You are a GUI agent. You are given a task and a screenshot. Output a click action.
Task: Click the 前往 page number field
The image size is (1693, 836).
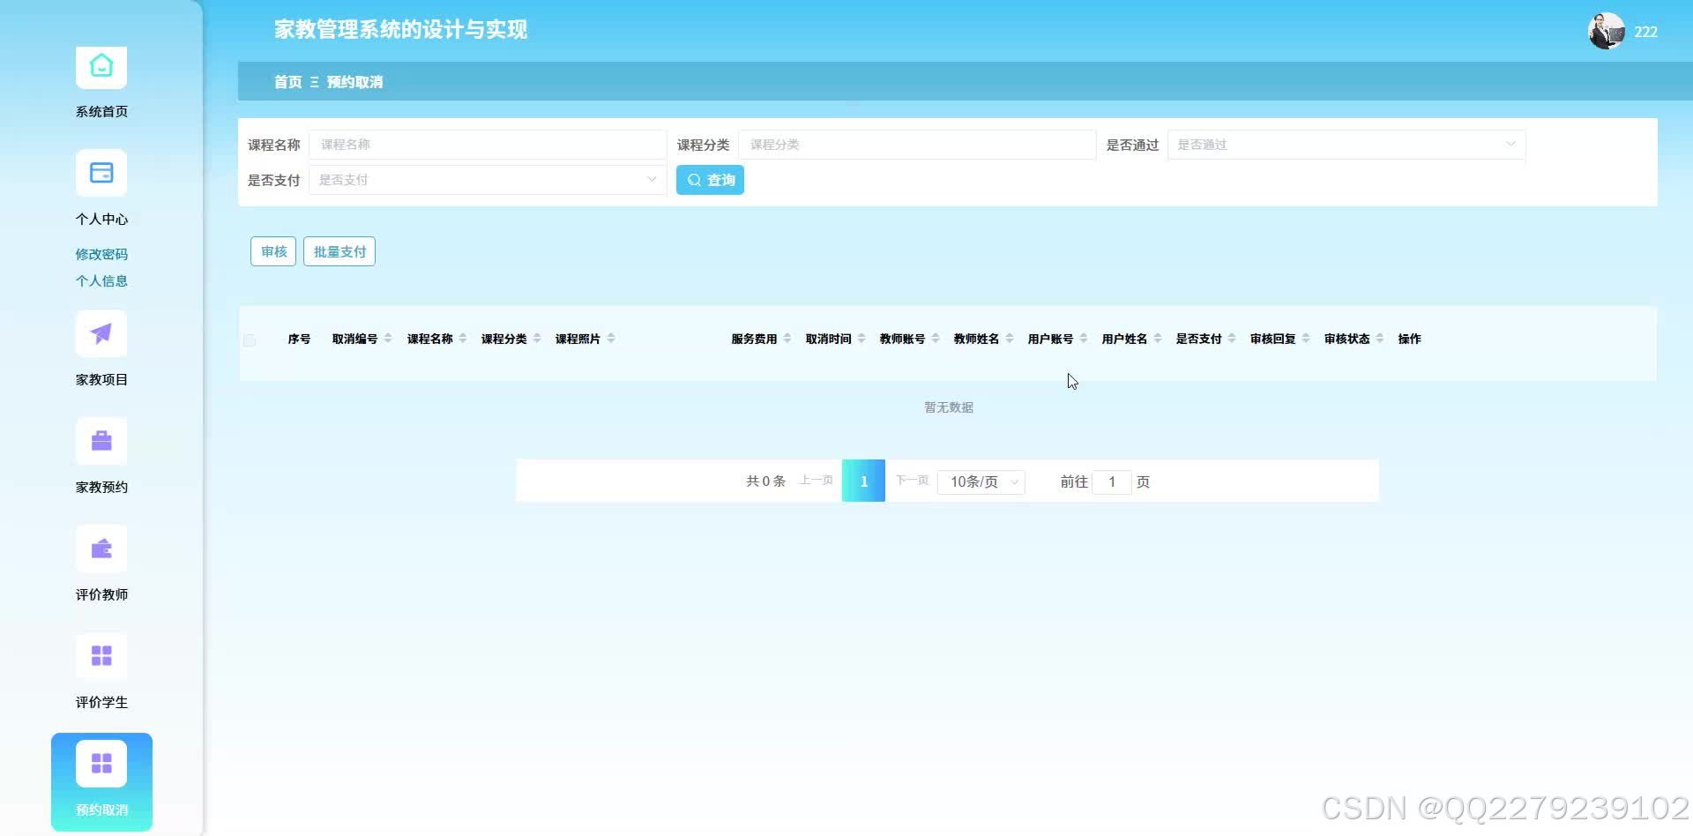[1112, 481]
